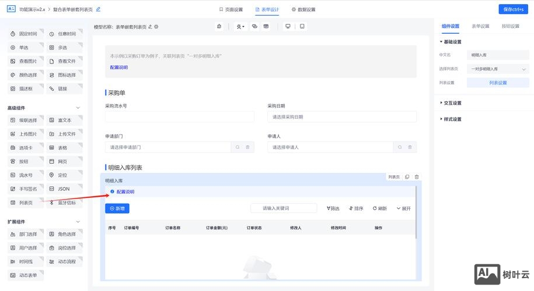
Task: Add the 部门选择 component
Action: pyautogui.click(x=26, y=234)
